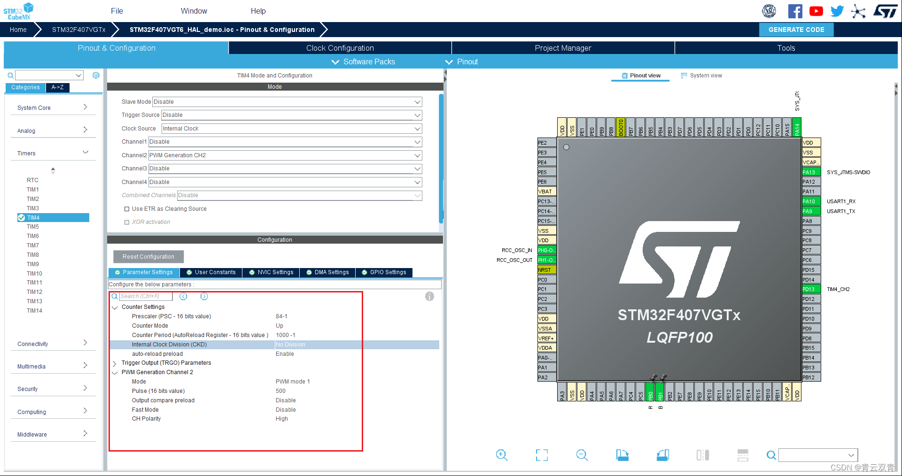Image resolution: width=902 pixels, height=476 pixels.
Task: Toggle the XOR activation checkbox
Action: (x=127, y=222)
